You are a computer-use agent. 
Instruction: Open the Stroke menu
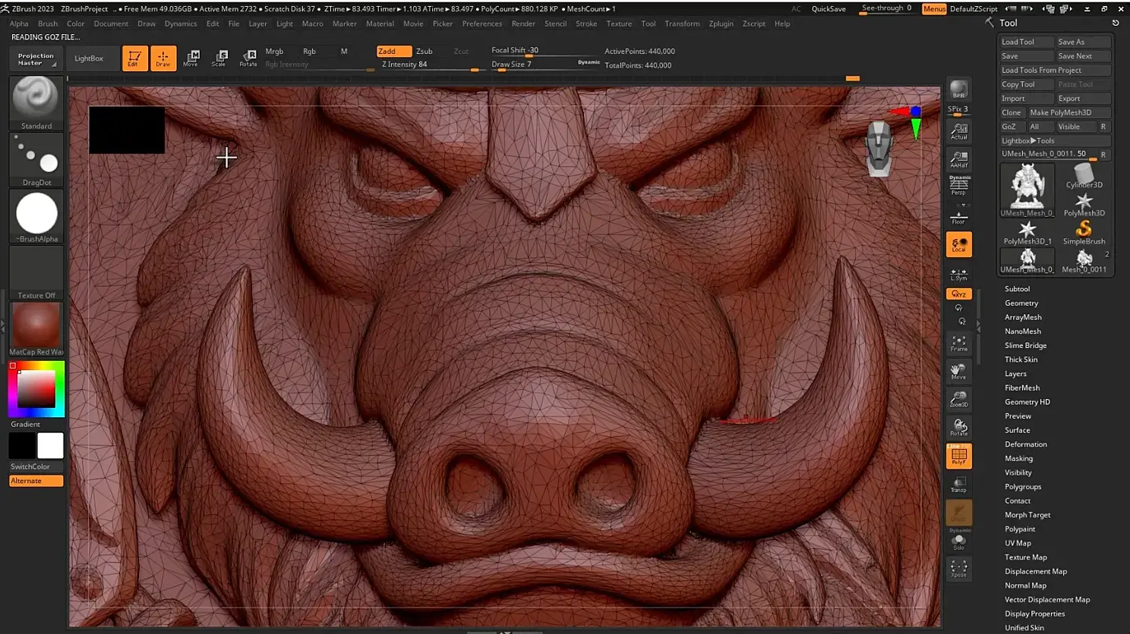tap(586, 24)
